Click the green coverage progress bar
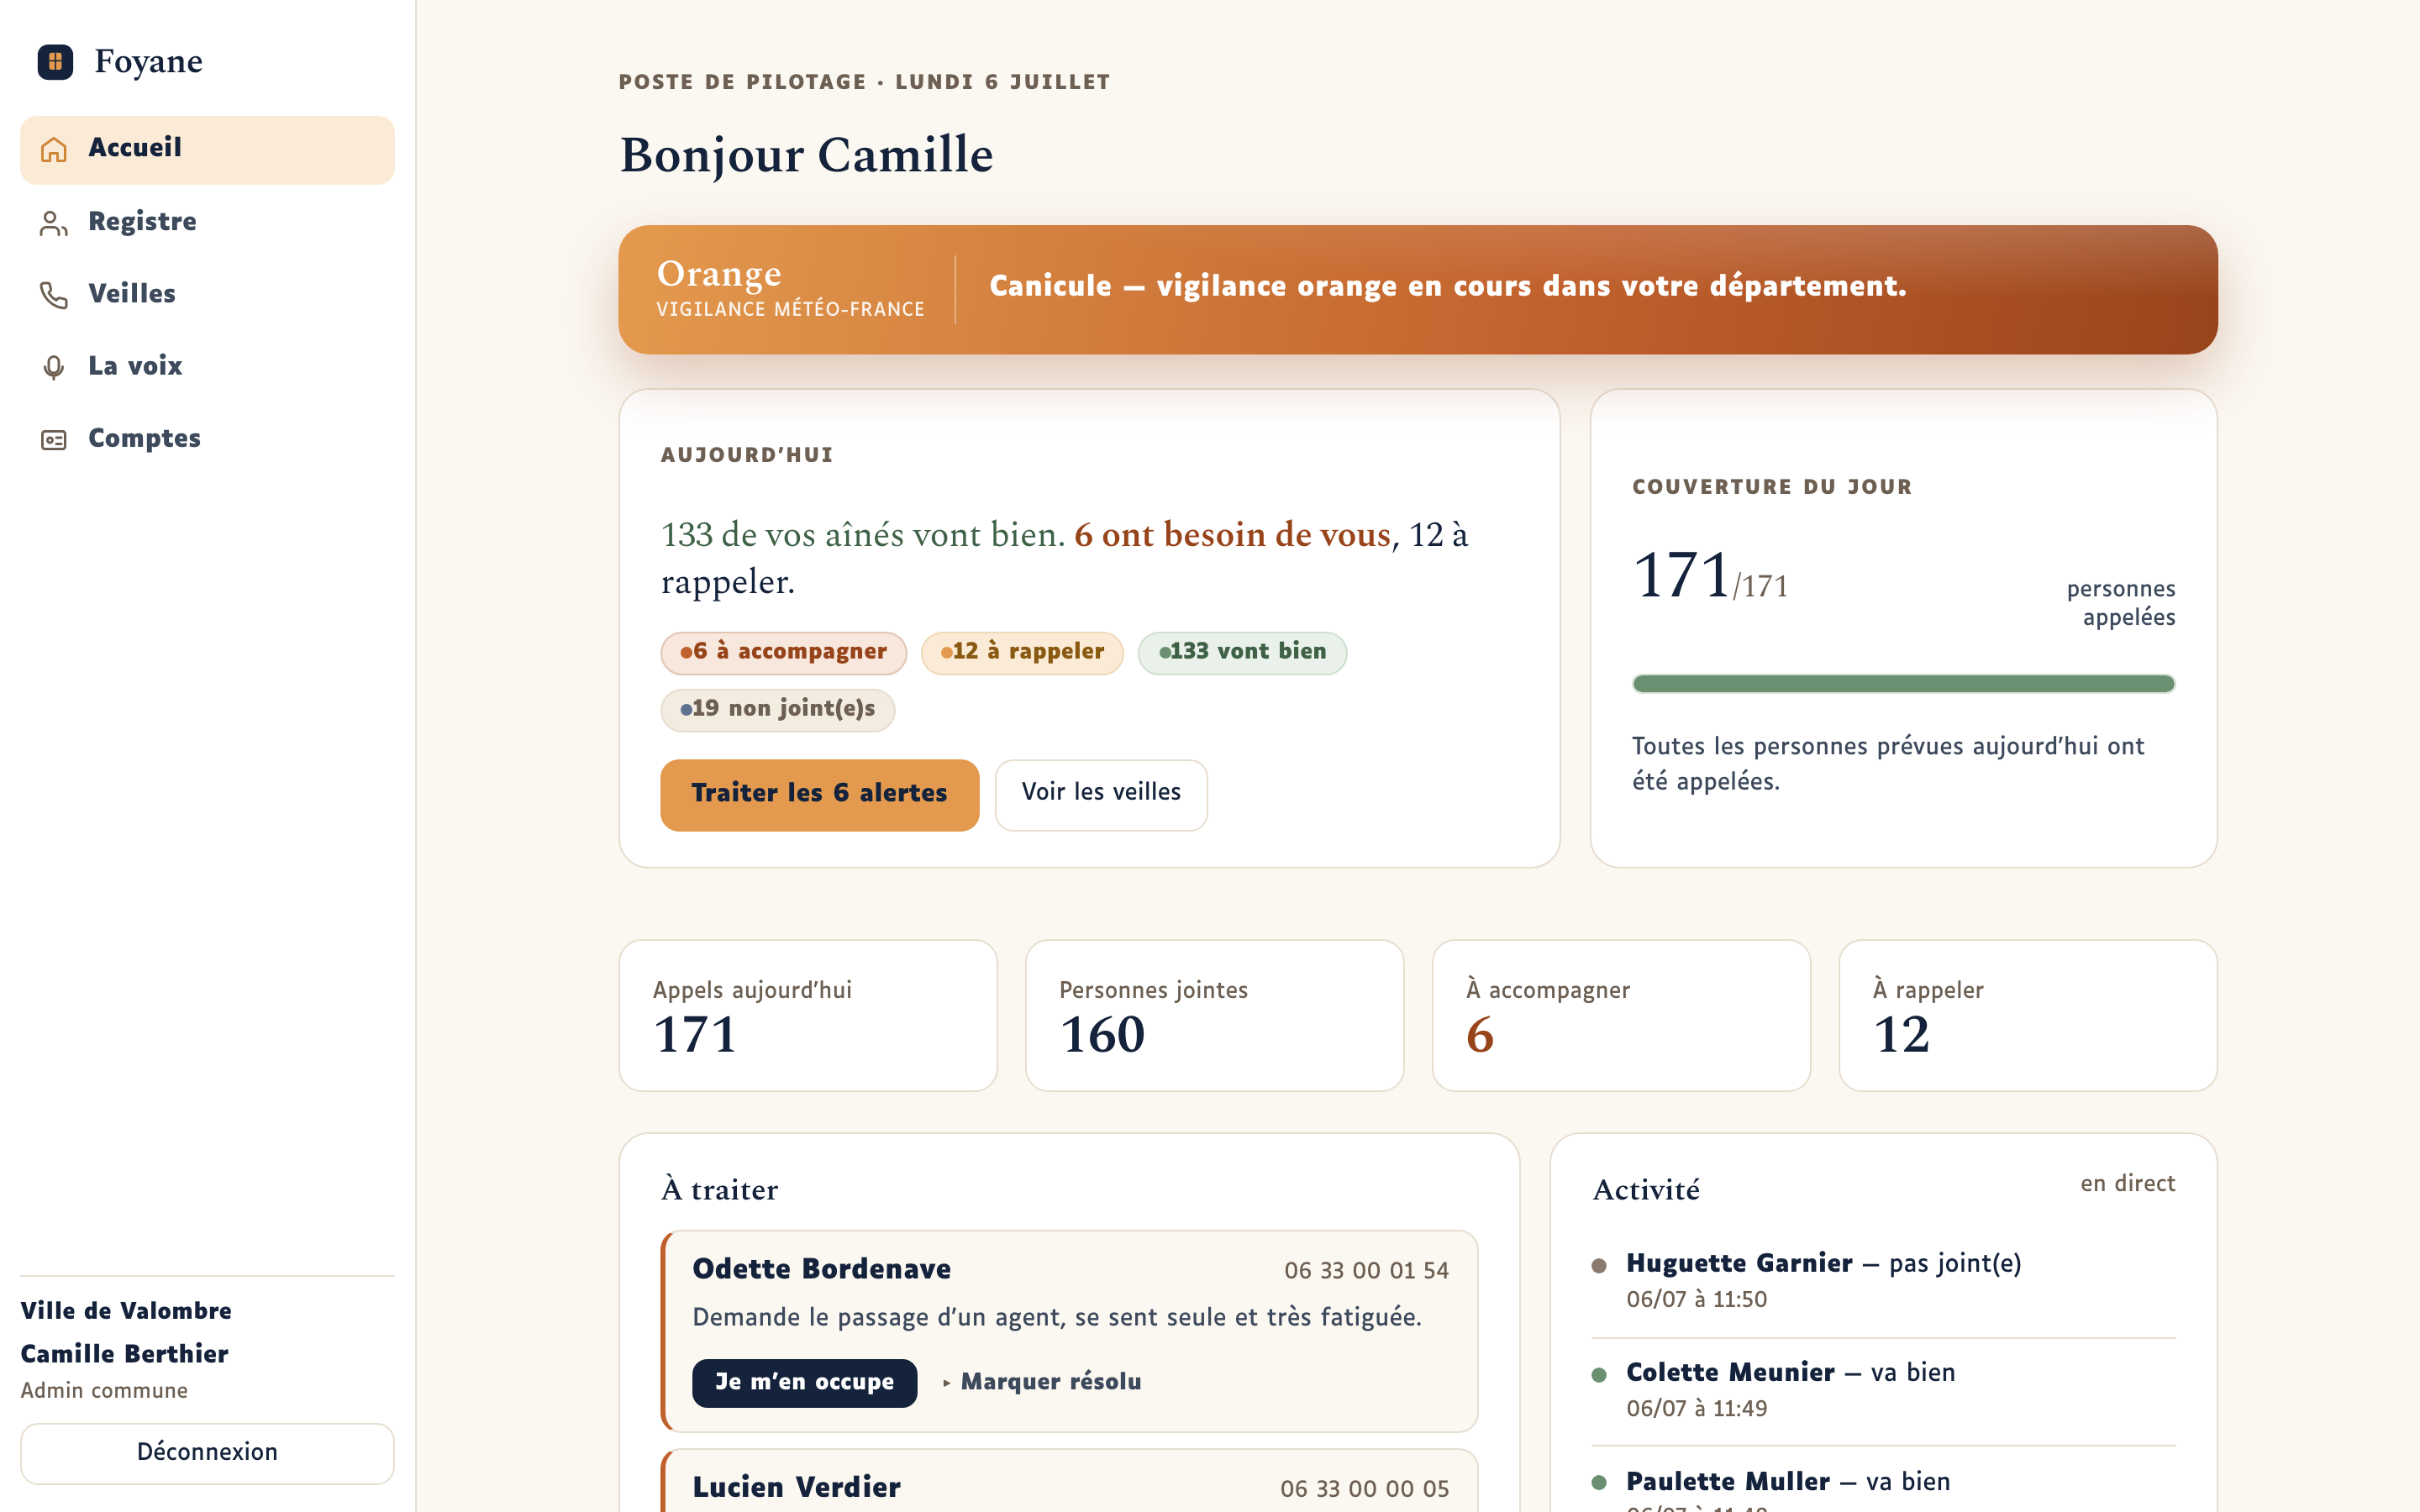Viewport: 2420px width, 1512px height. (1903, 684)
